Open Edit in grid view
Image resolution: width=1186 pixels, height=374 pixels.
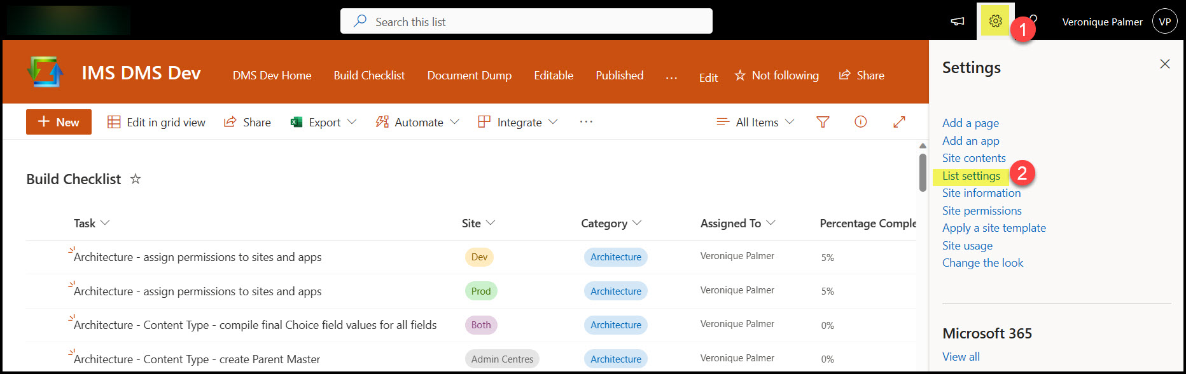point(157,122)
